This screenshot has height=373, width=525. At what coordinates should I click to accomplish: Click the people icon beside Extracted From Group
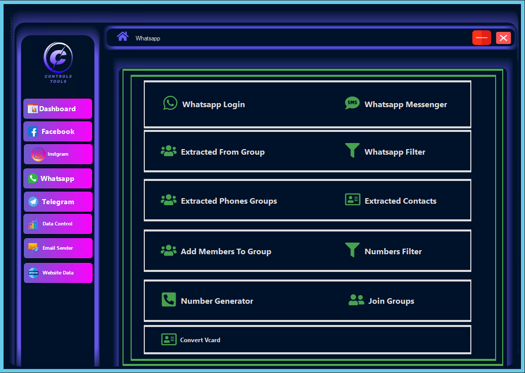(169, 151)
